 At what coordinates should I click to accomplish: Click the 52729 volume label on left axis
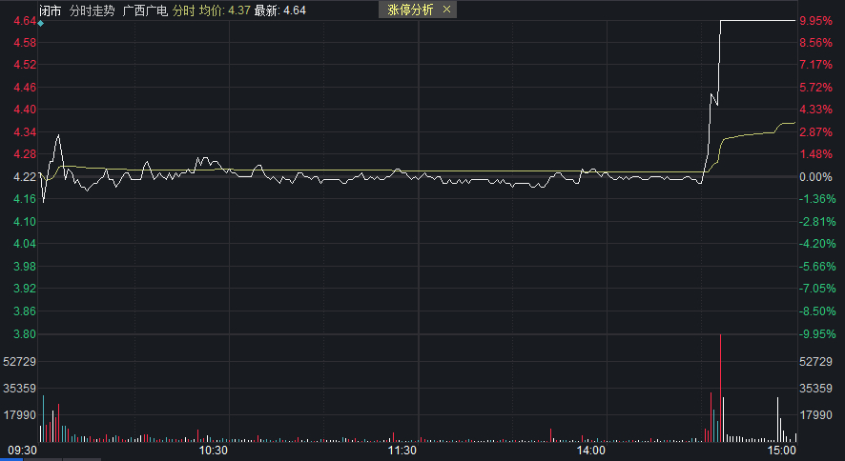tap(19, 362)
